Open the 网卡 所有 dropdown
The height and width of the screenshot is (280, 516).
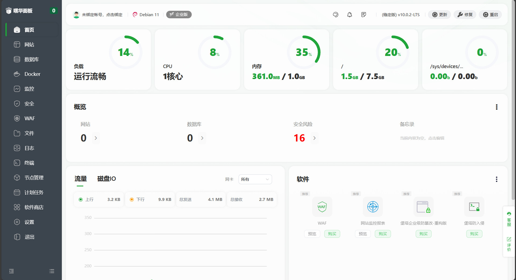click(x=255, y=179)
